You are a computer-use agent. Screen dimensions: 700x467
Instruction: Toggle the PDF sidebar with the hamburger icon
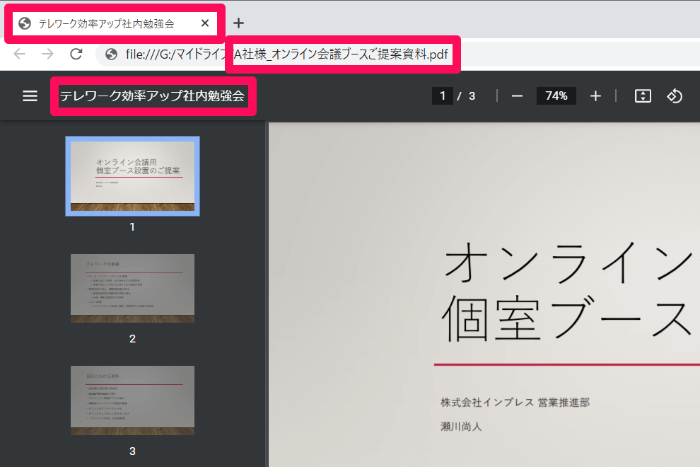(x=30, y=96)
